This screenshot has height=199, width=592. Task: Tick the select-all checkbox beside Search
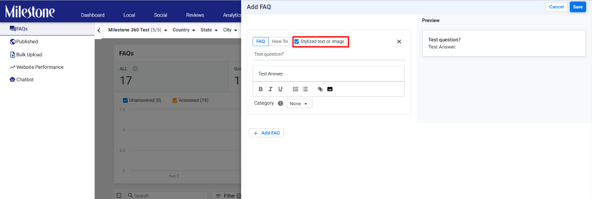(119, 195)
